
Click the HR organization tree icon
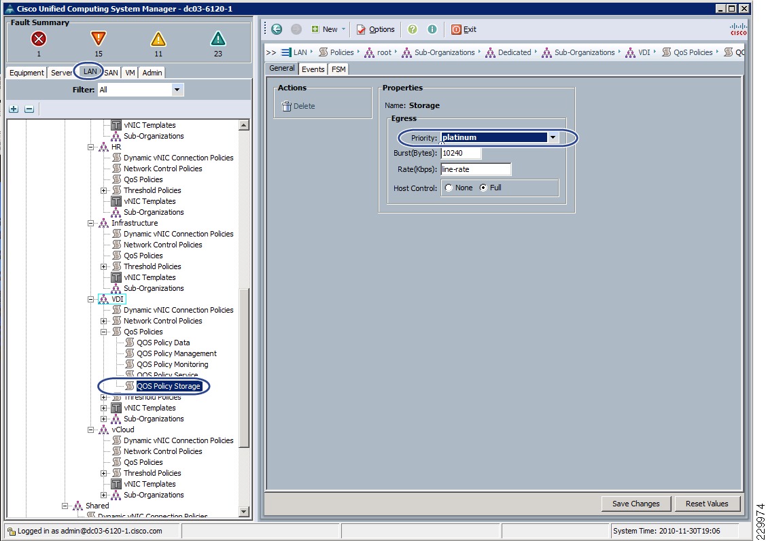tap(104, 147)
